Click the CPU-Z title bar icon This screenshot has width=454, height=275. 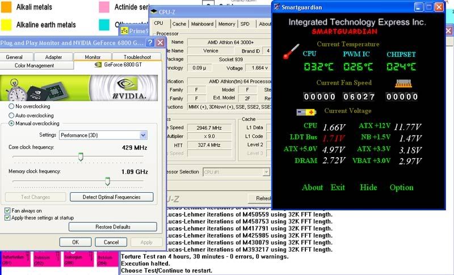(154, 12)
